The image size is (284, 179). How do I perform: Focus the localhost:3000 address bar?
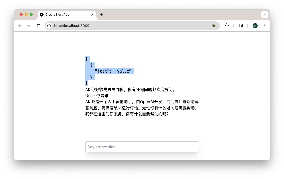coord(127,26)
